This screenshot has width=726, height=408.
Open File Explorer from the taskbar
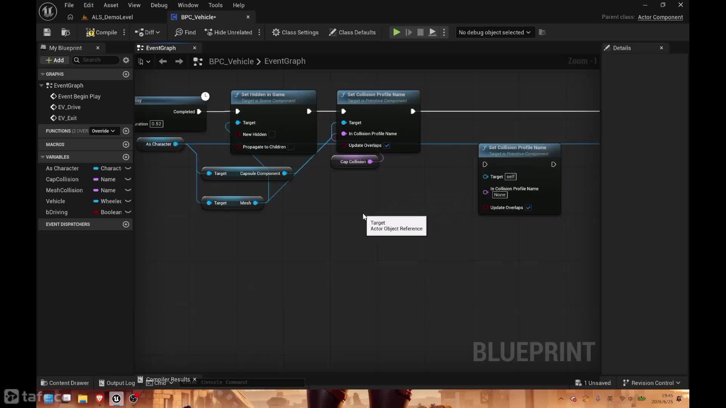pos(83,399)
